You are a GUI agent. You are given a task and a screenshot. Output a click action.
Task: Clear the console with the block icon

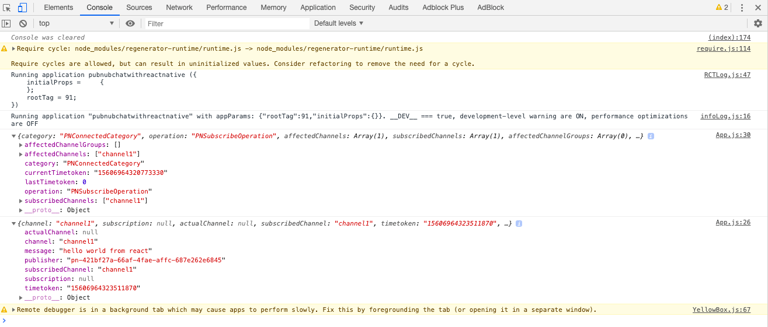[23, 23]
